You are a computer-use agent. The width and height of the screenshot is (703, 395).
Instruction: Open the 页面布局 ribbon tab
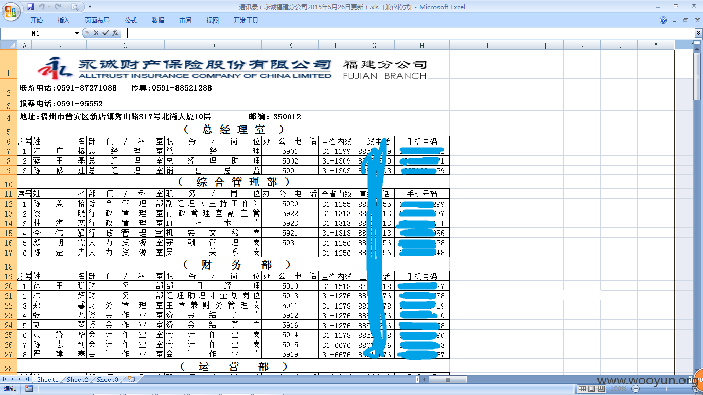click(x=97, y=21)
